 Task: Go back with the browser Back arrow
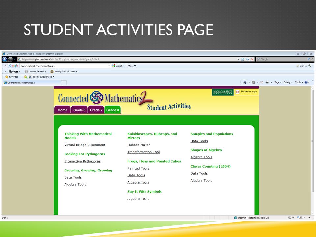tap(5, 59)
